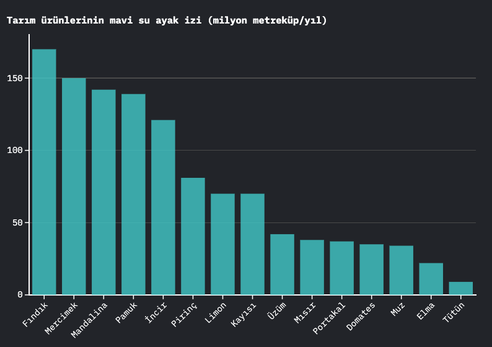Click the short Tütün bar
The width and height of the screenshot is (492, 347).
click(x=460, y=288)
